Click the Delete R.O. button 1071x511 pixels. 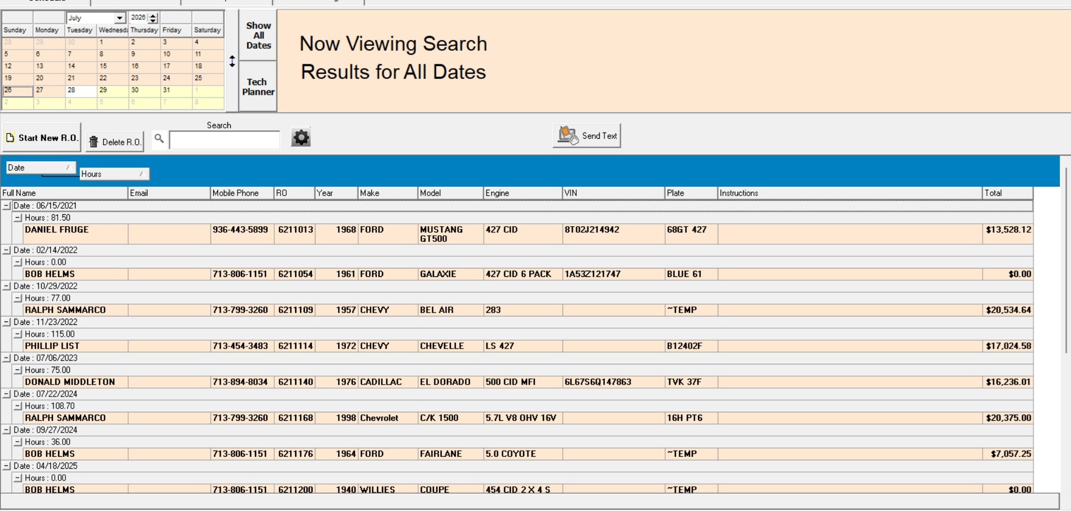point(115,142)
